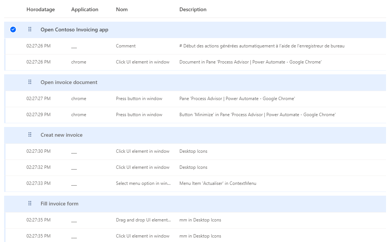Image resolution: width=392 pixels, height=242 pixels.
Task: Select the Comment action row
Action: pos(126,46)
